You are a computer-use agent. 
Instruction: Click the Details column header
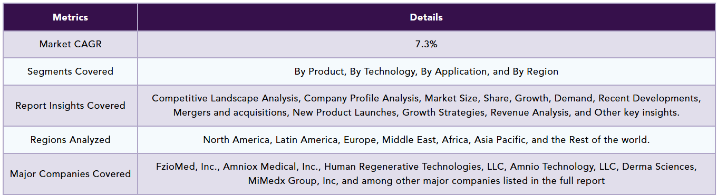426,17
